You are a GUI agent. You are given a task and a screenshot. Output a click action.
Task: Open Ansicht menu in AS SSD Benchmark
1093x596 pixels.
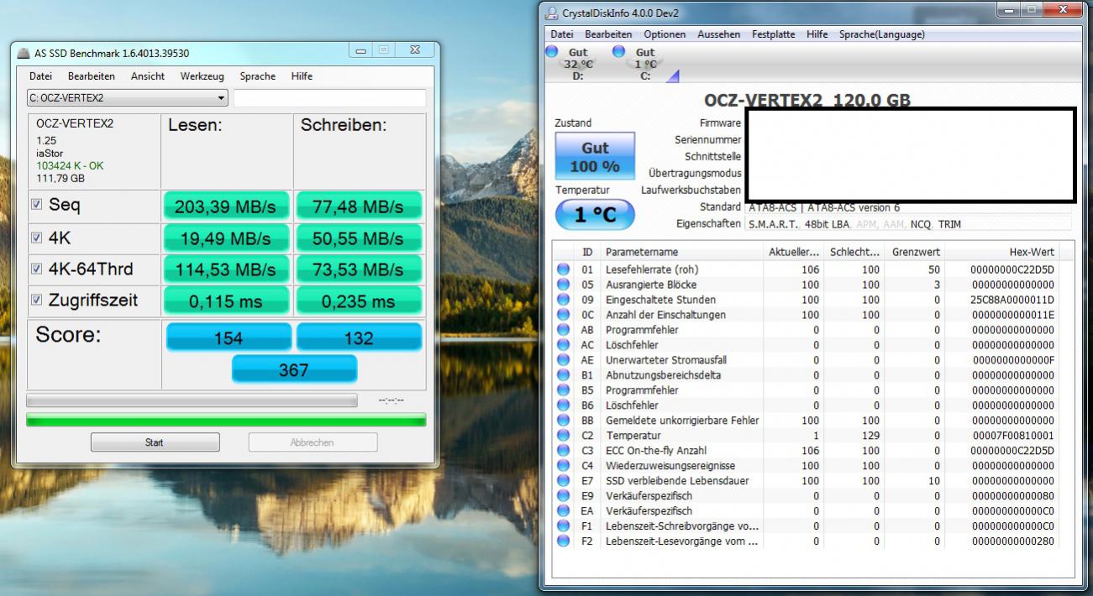148,76
